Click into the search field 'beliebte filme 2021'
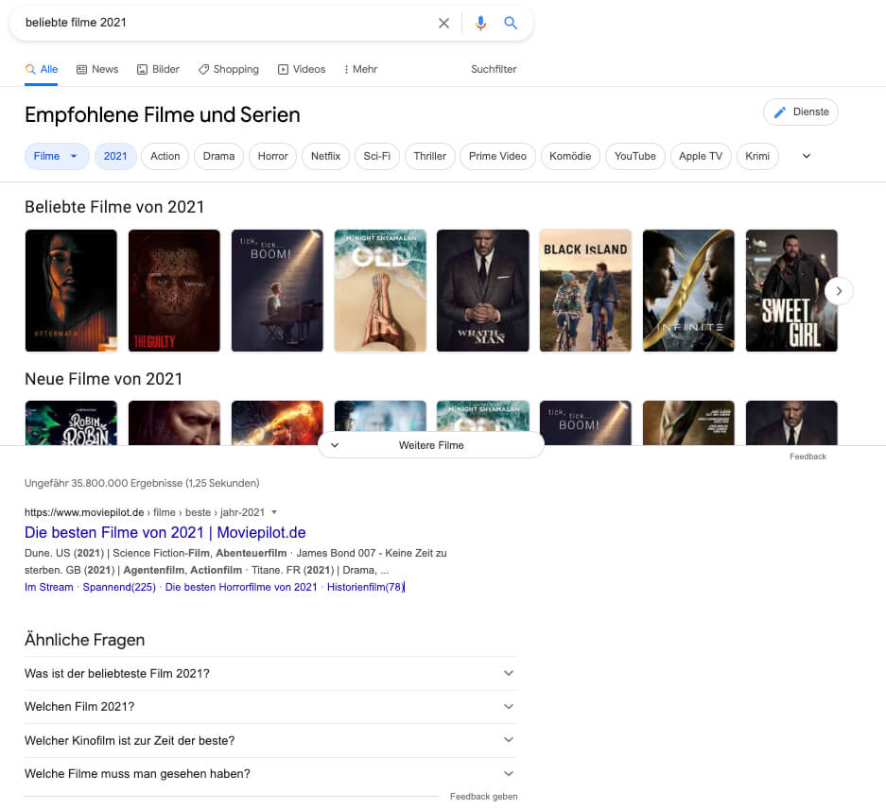This screenshot has height=809, width=886. [x=226, y=23]
